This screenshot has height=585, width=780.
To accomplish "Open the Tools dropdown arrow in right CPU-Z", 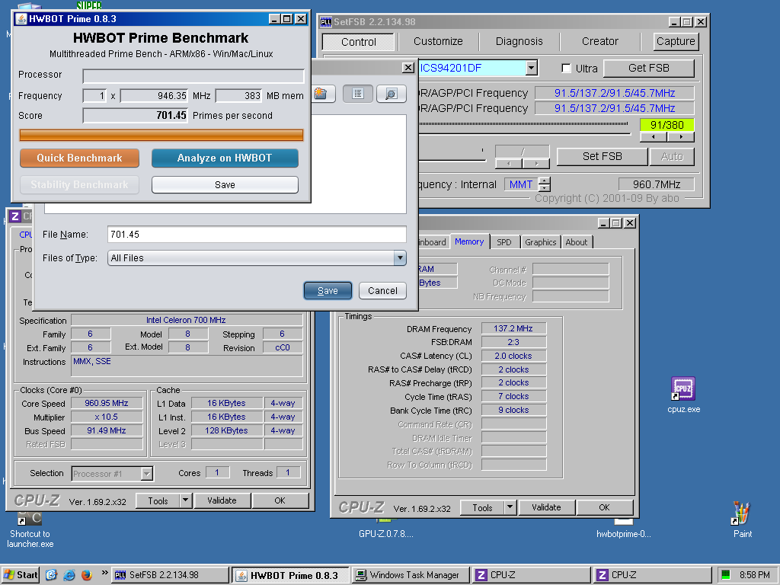I will [510, 507].
